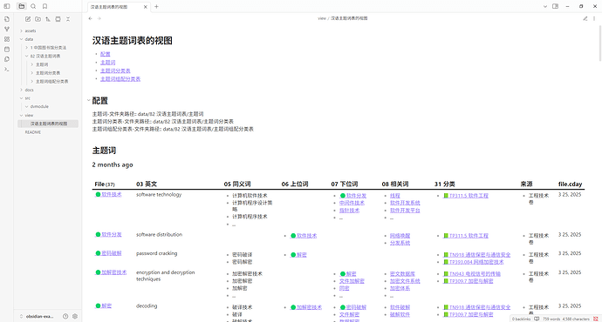Screen dimensions: 602x322
Task: Open graph view from the ribbon
Action: point(6,29)
